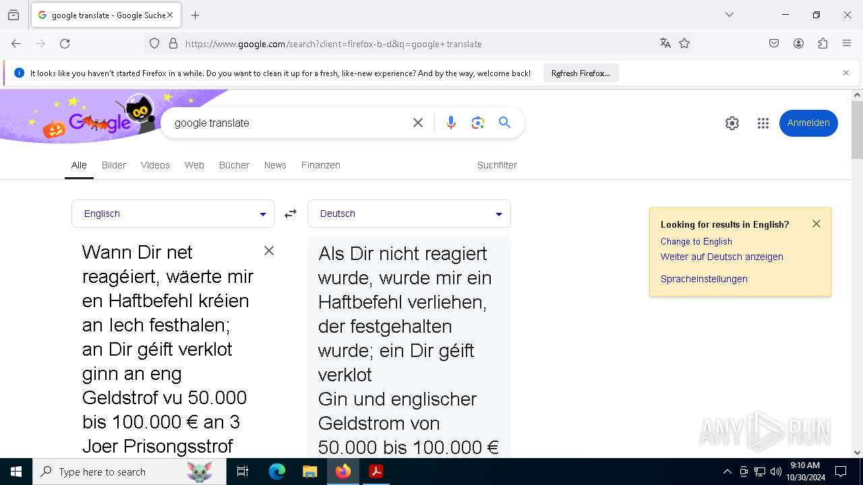
Task: Select the Alle results tab
Action: (79, 165)
